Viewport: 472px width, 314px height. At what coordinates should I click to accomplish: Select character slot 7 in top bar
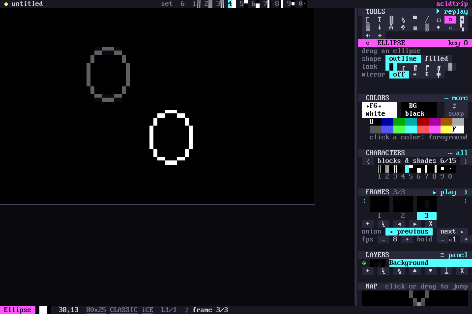click(x=267, y=3)
